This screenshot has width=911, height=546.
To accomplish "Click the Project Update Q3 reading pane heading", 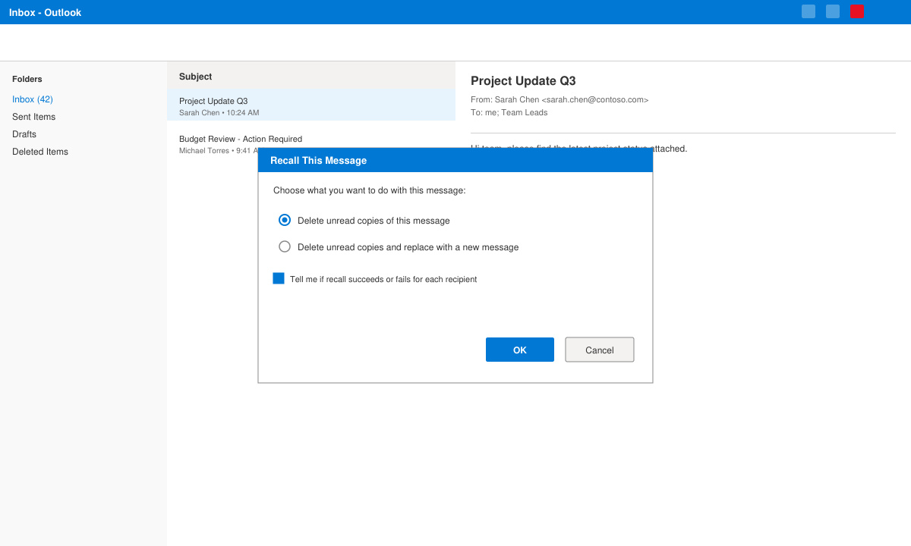I will (x=523, y=81).
